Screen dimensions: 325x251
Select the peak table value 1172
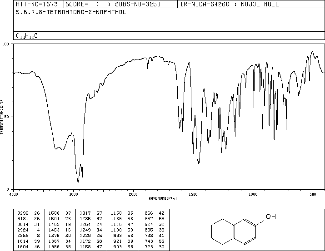(x=85, y=241)
